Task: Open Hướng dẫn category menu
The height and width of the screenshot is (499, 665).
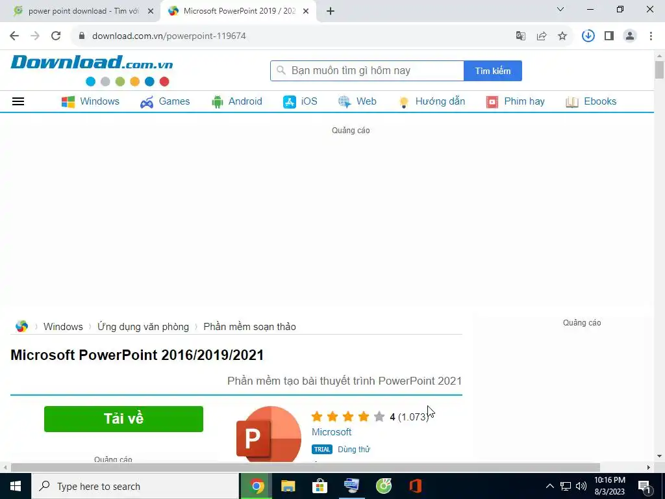Action: click(432, 101)
